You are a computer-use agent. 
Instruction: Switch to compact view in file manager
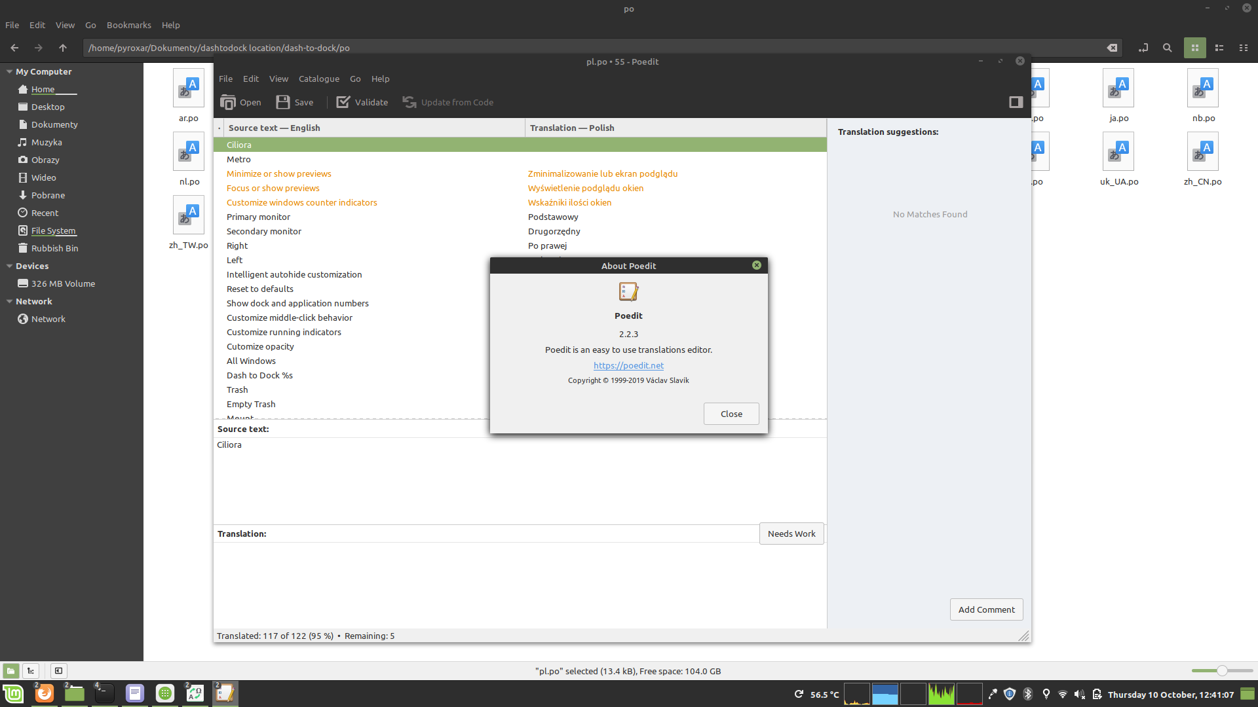(x=1244, y=48)
